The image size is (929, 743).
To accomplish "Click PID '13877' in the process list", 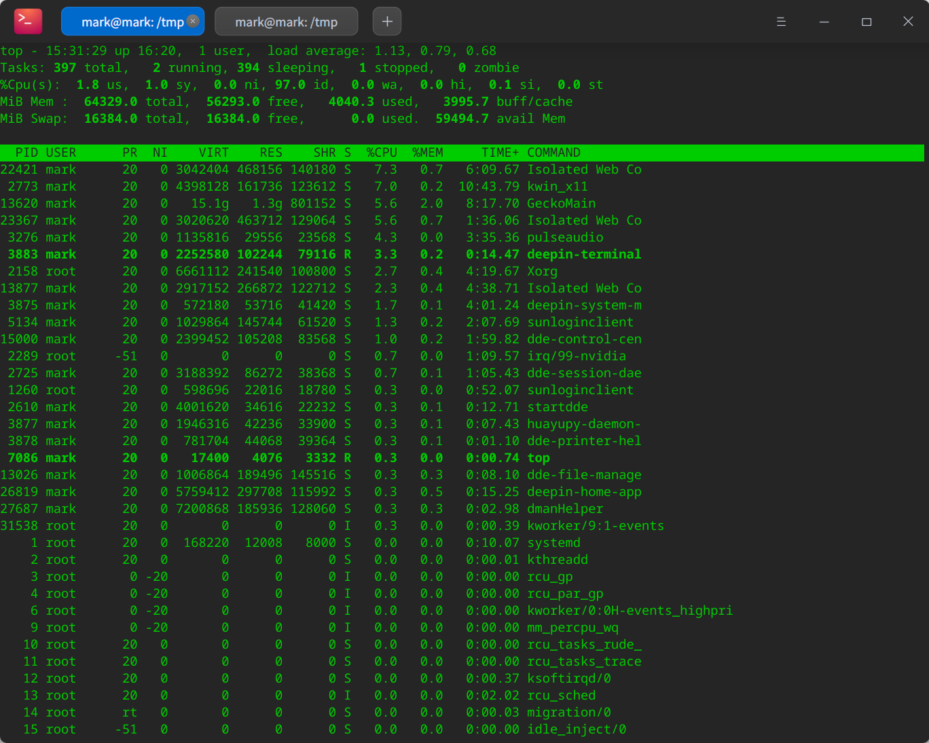I will (x=19, y=288).
